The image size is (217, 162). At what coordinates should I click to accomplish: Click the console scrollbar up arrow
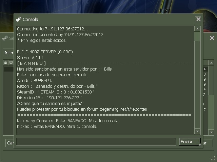tap(197, 29)
